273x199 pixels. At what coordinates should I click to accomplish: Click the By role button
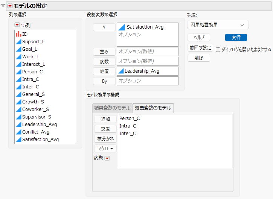point(104,81)
